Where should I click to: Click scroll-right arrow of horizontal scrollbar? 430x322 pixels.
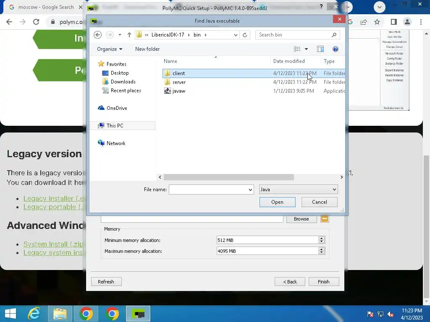(x=341, y=177)
